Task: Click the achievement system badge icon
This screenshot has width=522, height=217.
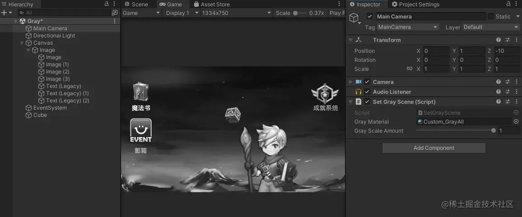Action: tap(325, 93)
